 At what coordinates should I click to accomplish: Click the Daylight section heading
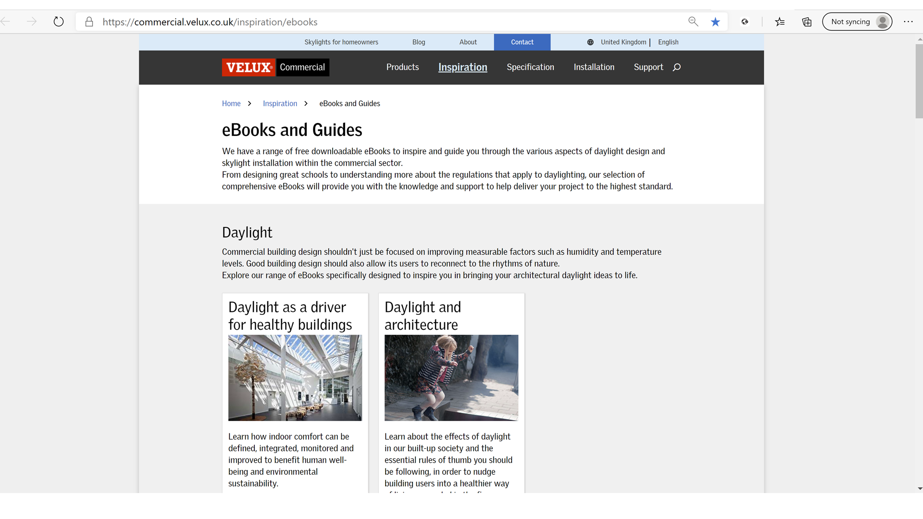pos(247,233)
